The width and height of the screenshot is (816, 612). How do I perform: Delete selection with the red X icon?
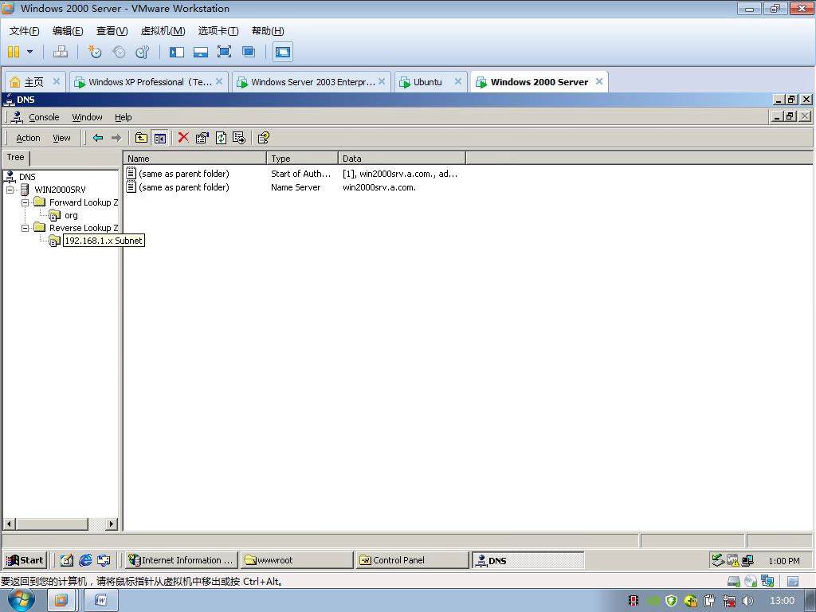183,137
